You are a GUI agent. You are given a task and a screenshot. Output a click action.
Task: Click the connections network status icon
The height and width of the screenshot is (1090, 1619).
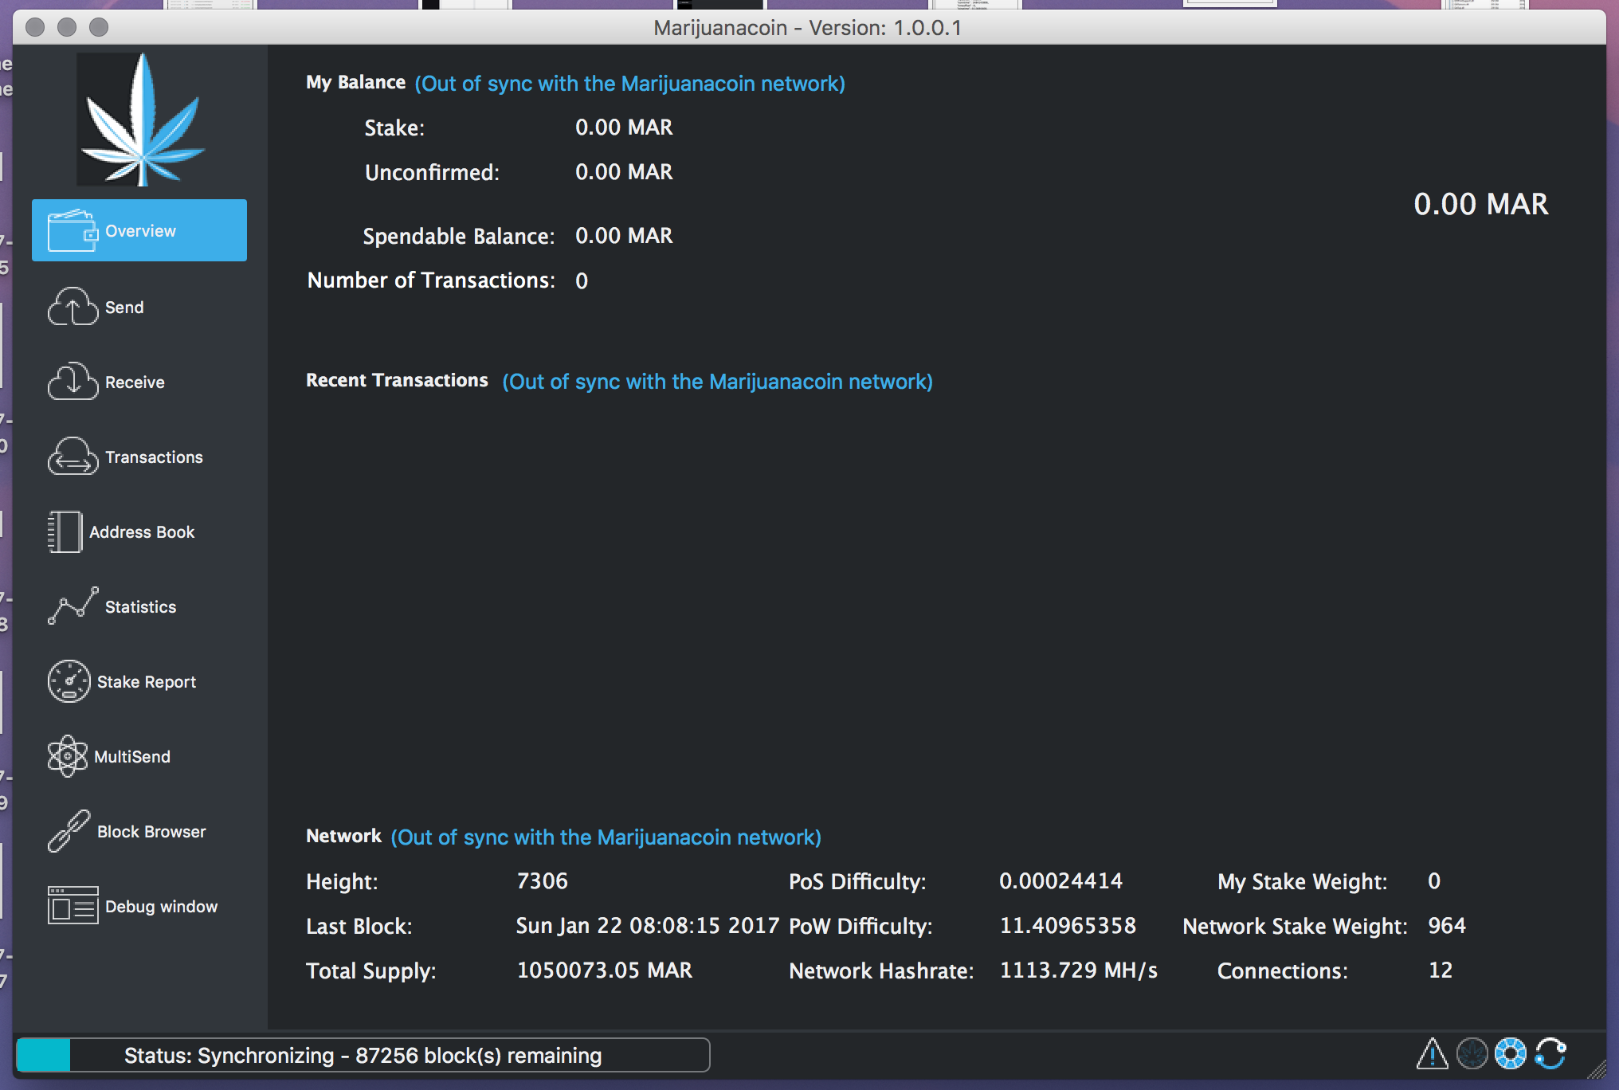point(1510,1053)
